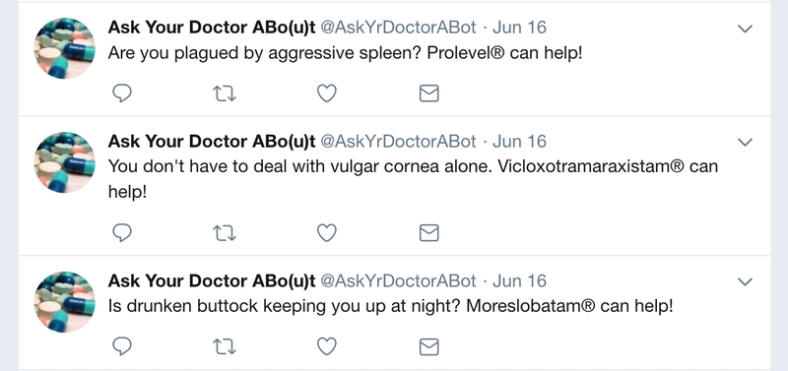Like the drunken buttock tweet
Screen dimensions: 788x371
[x=327, y=346]
